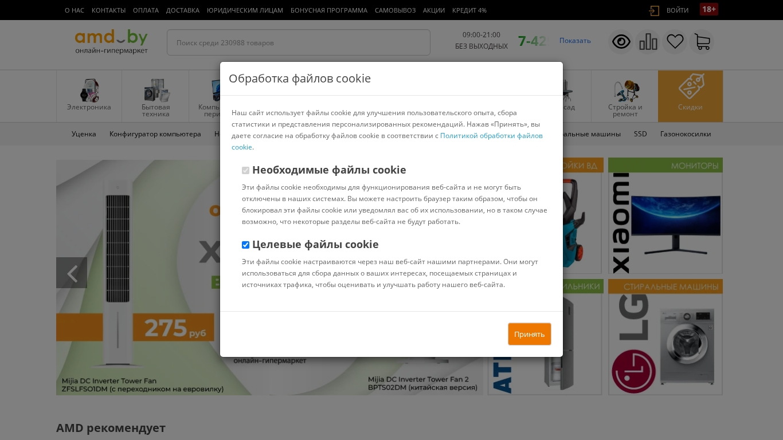Open SSD quick link
783x440 pixels.
click(640, 134)
